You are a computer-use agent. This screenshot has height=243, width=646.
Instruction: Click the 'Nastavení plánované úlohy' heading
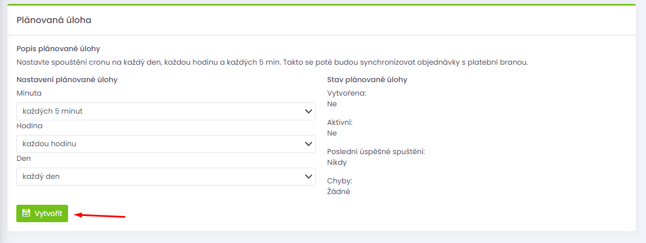[x=67, y=79]
